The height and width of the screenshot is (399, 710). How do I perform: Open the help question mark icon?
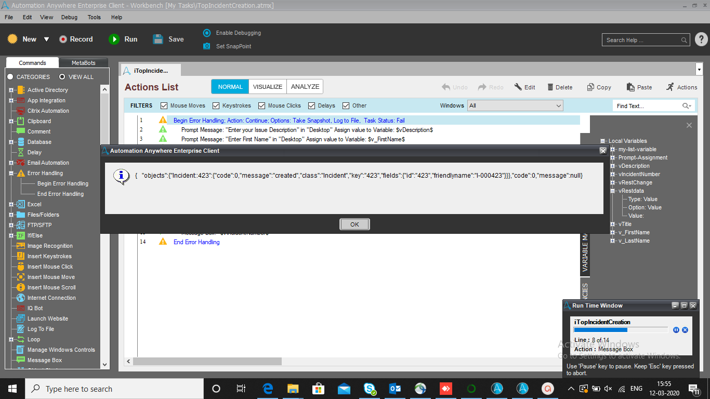[x=701, y=39]
